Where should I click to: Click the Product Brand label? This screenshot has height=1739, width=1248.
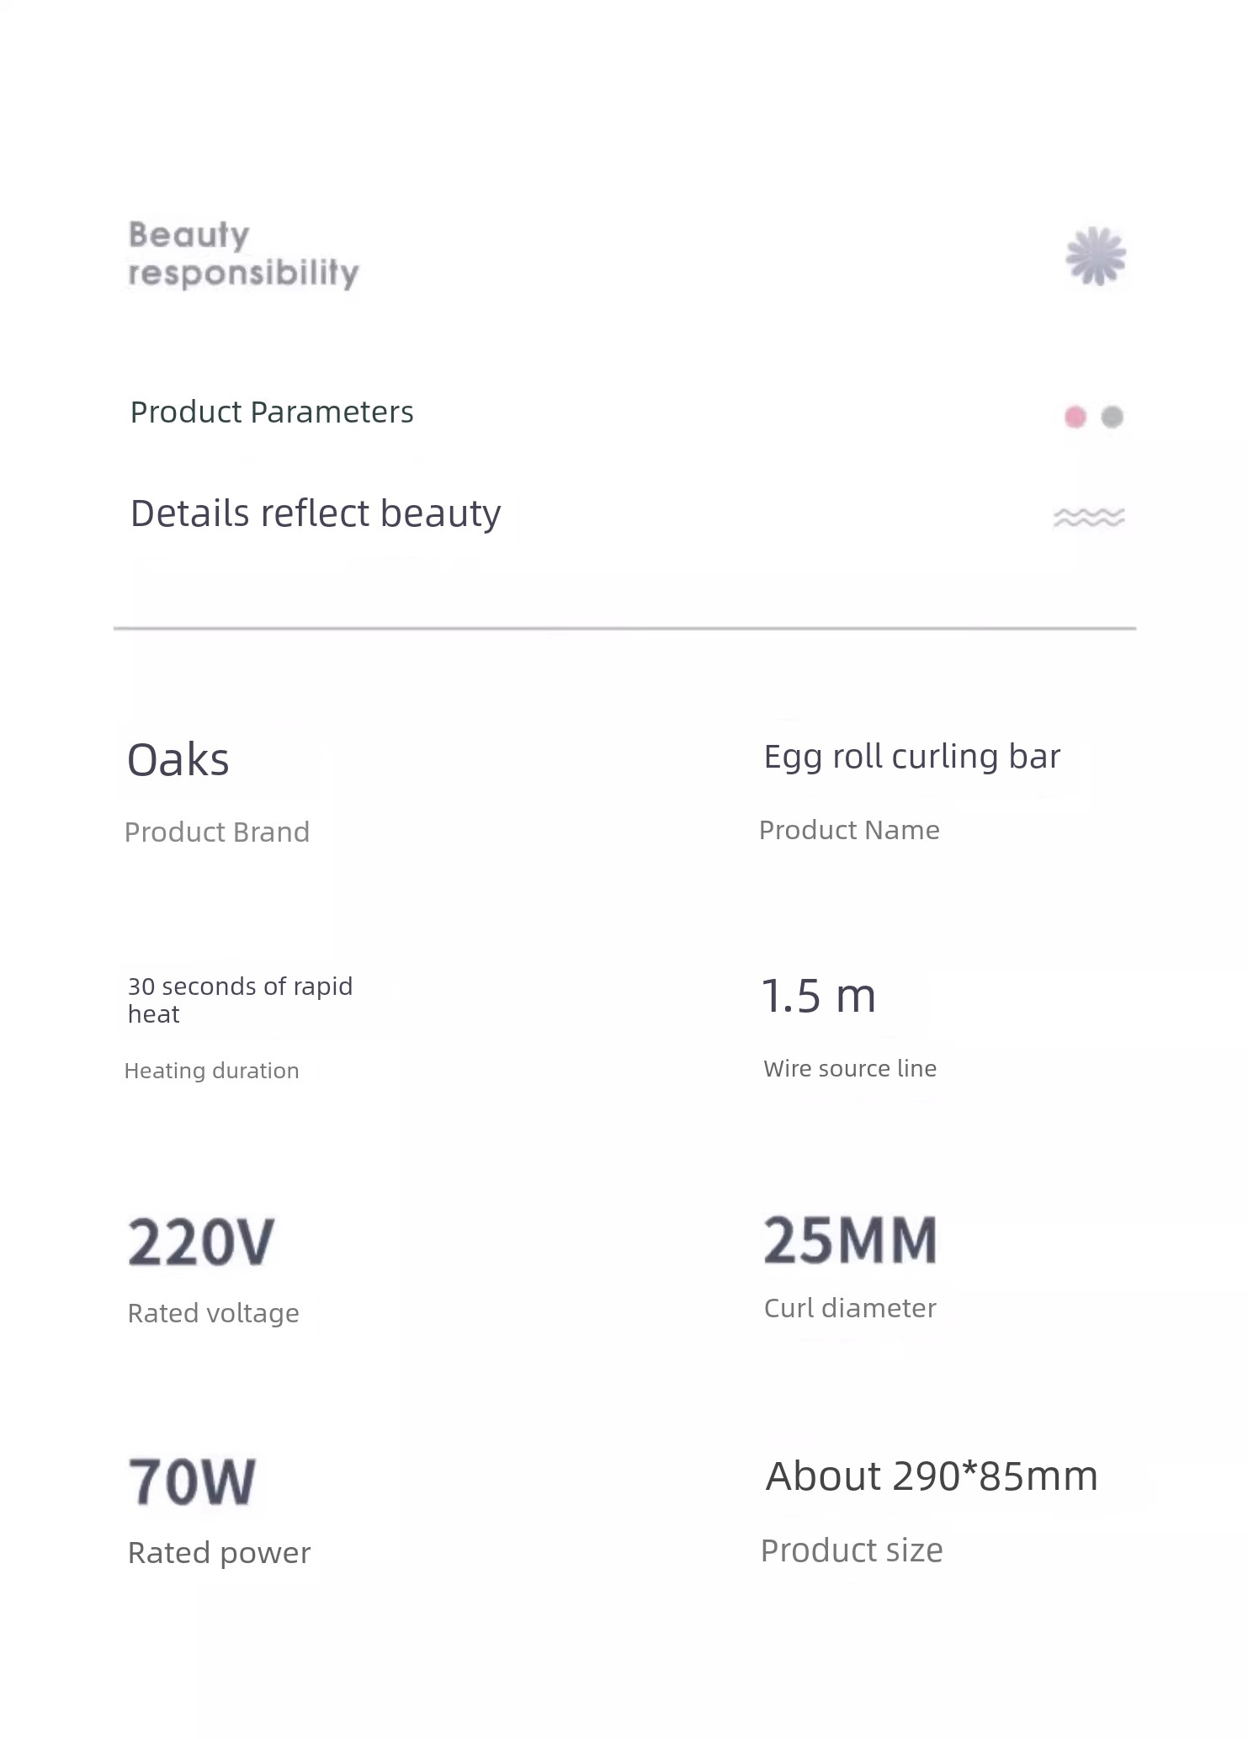coord(217,832)
